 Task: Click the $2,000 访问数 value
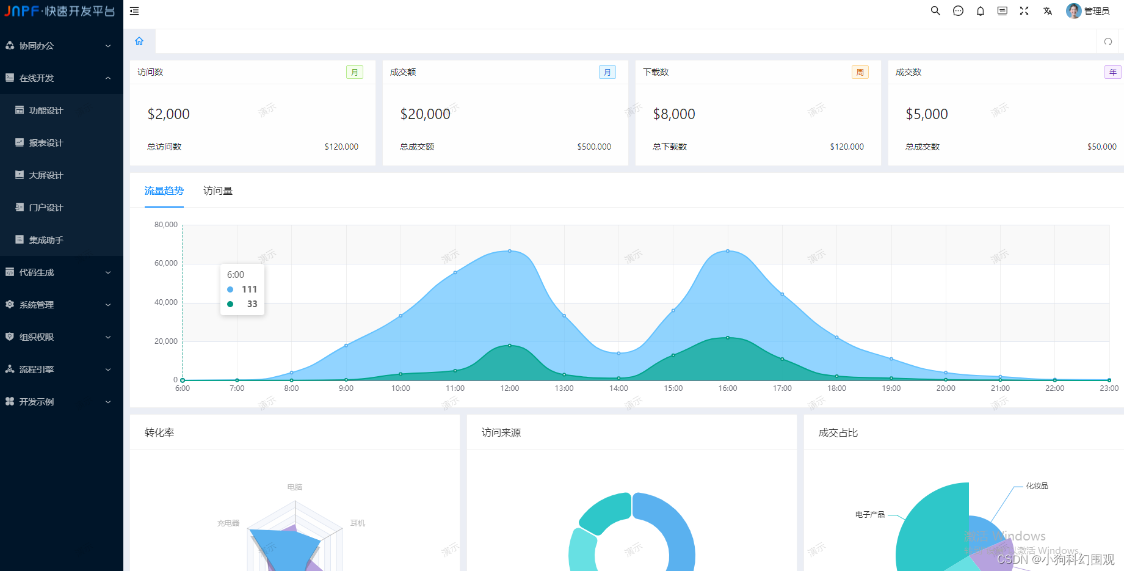169,114
